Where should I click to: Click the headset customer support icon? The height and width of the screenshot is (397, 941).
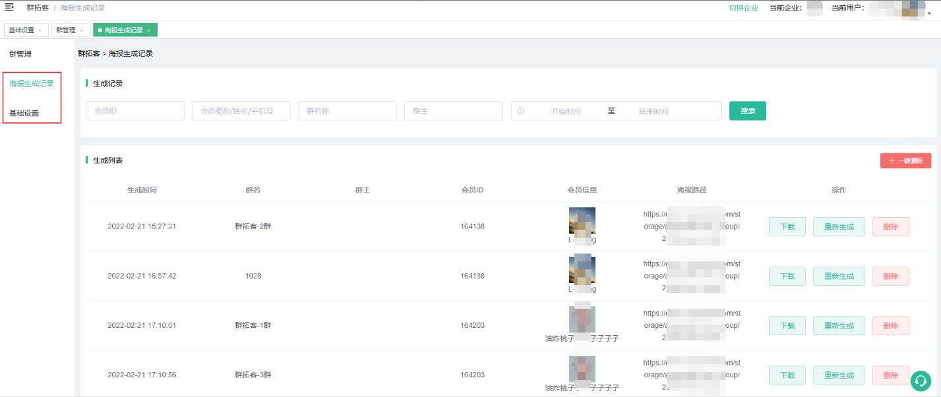coord(921,381)
